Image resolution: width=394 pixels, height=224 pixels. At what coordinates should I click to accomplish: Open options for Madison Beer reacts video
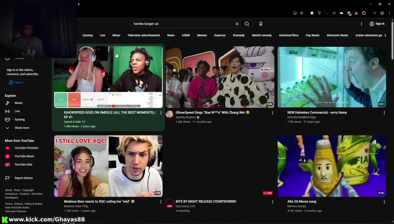[x=161, y=202]
